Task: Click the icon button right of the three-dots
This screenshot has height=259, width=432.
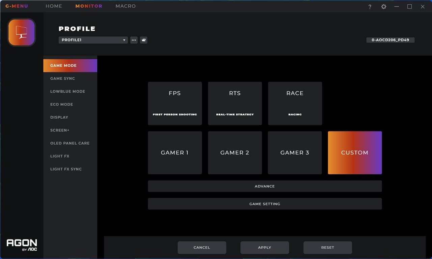Action: coord(143,40)
